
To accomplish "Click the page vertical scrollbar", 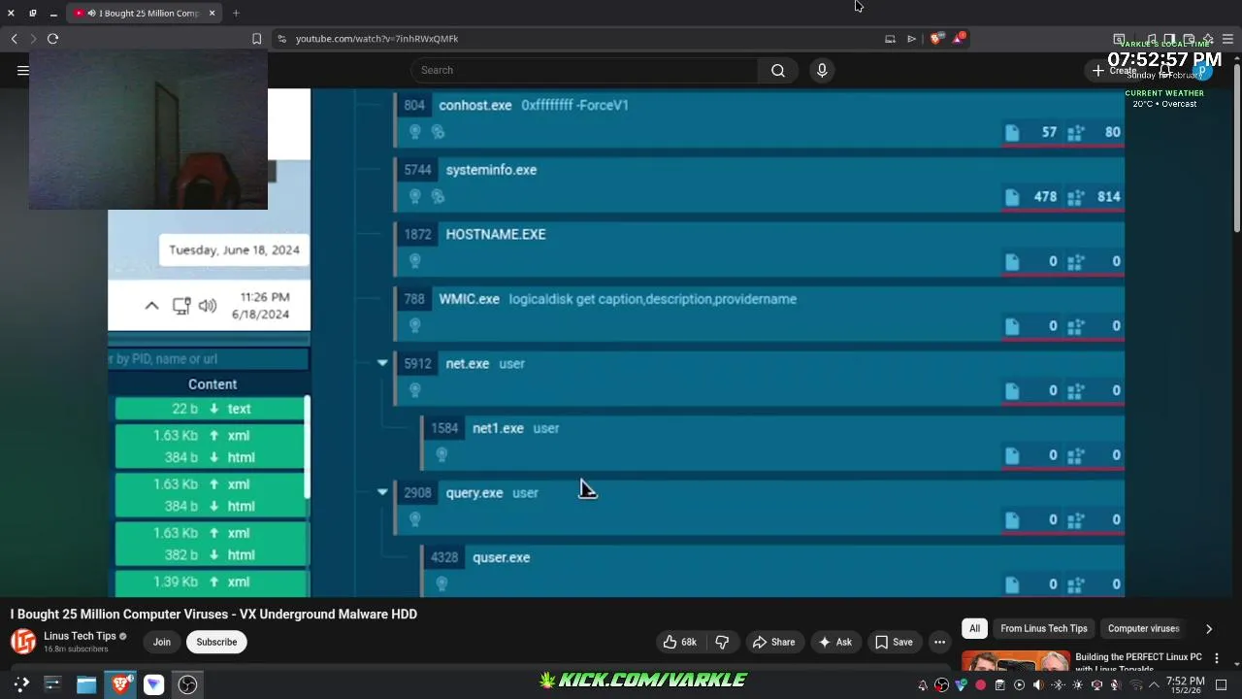I will point(1236,146).
